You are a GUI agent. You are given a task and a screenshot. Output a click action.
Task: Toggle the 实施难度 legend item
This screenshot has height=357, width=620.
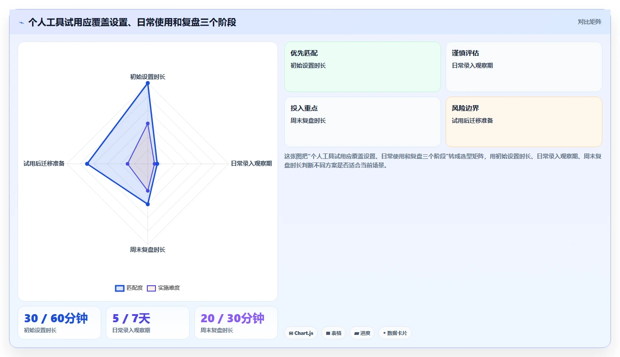point(163,288)
